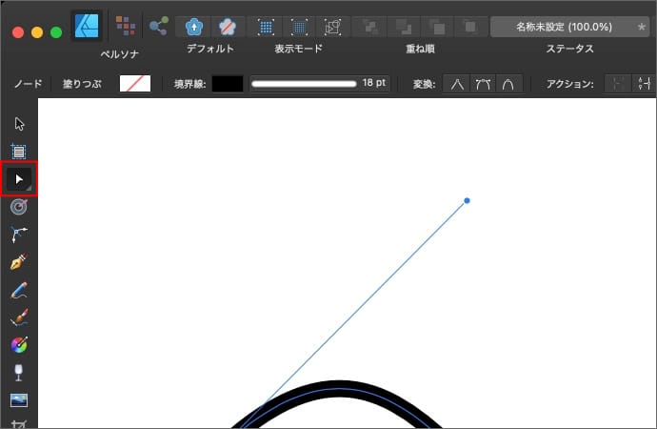Select the Fill color wheel tool
This screenshot has height=429, width=657.
point(19,345)
